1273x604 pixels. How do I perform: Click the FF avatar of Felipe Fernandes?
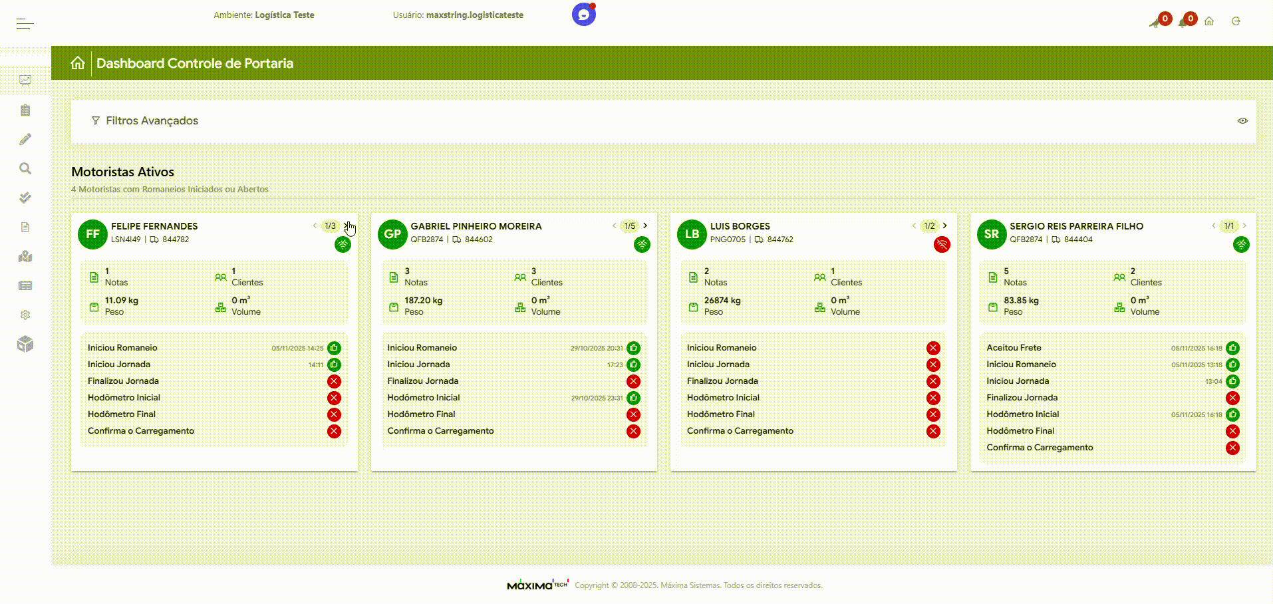click(x=92, y=234)
